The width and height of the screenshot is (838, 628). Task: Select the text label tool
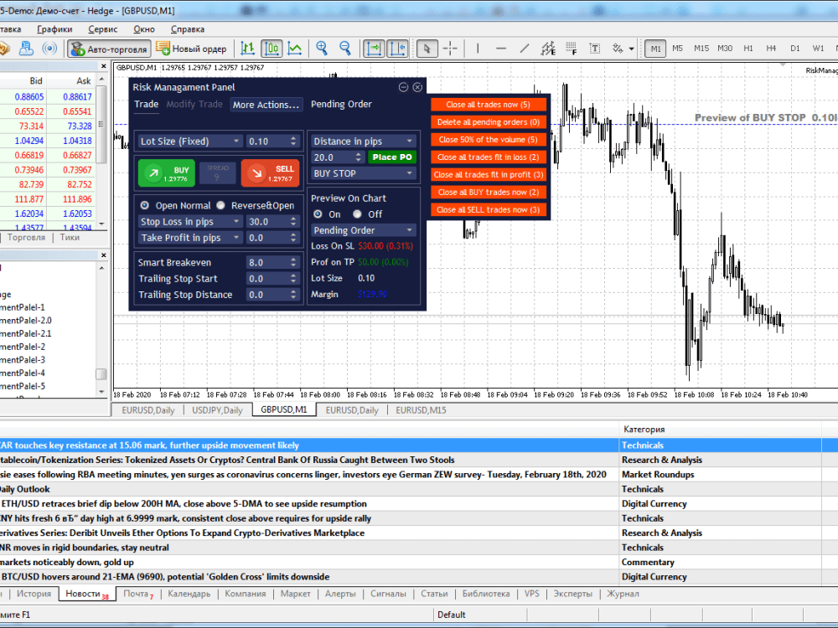click(594, 49)
